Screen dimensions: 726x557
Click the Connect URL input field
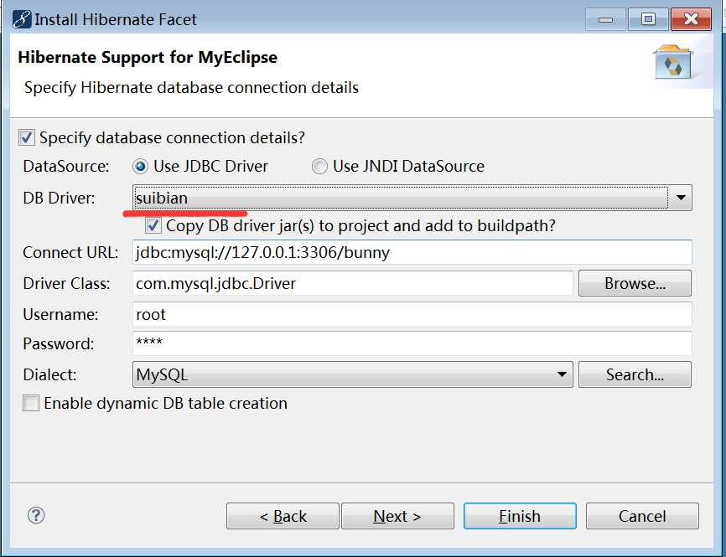412,252
